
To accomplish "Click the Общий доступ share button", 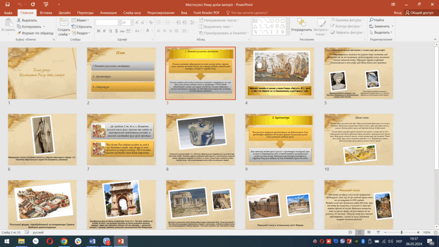I will [x=419, y=13].
